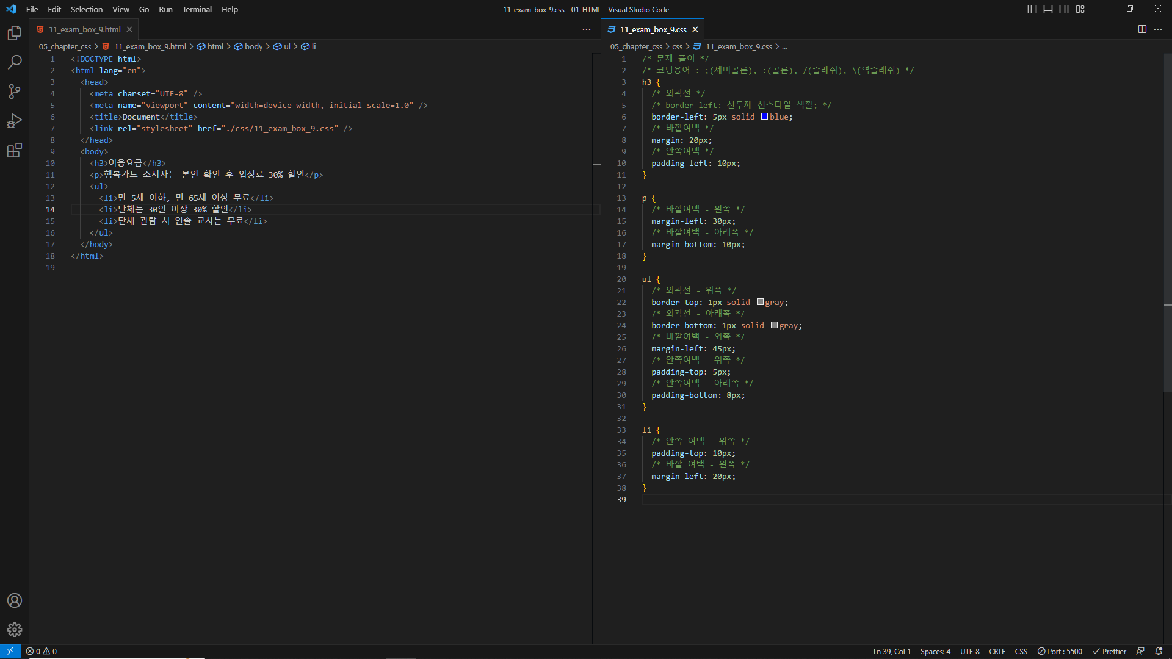Select CSS language mode in status bar
This screenshot has width=1172, height=659.
click(1021, 651)
